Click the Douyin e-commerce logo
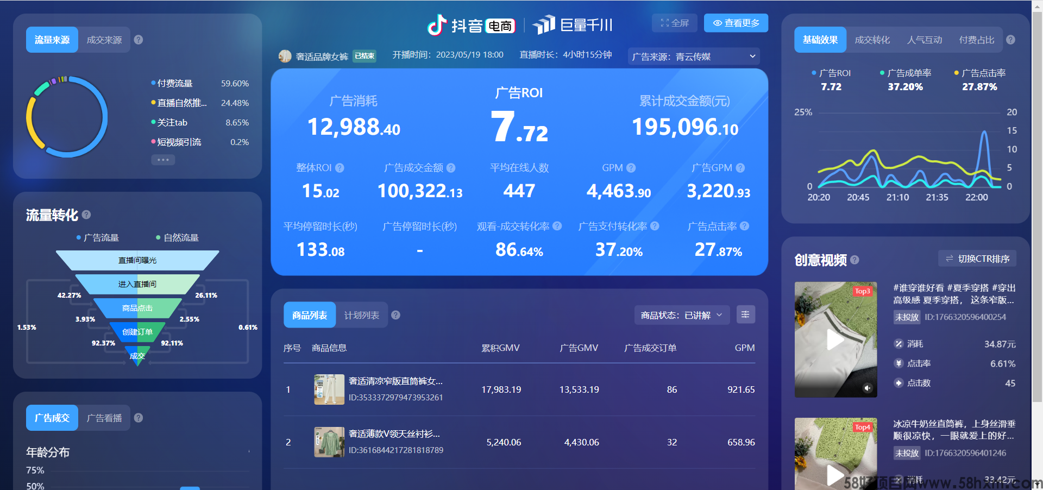The width and height of the screenshot is (1043, 490). (471, 25)
